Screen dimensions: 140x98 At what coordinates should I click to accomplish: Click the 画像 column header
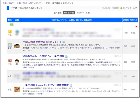click(x=17, y=20)
